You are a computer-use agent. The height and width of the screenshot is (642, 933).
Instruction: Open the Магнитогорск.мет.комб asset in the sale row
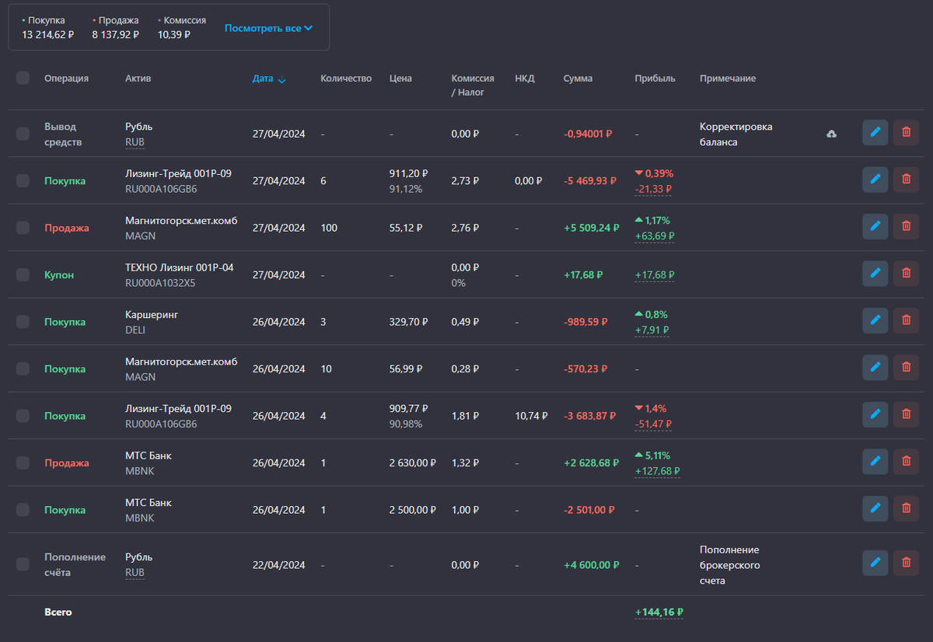pos(181,221)
